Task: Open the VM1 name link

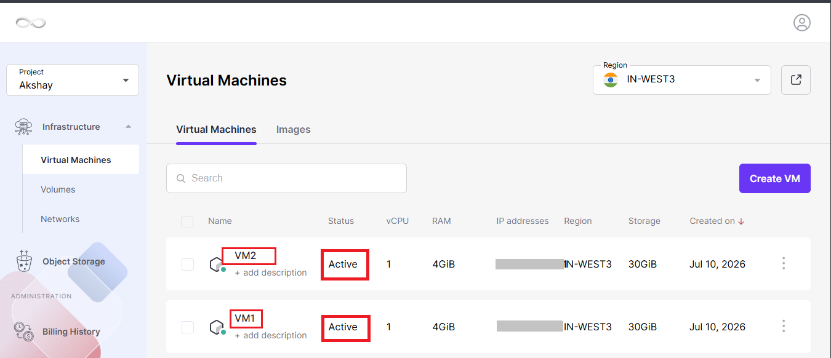Action: 245,319
